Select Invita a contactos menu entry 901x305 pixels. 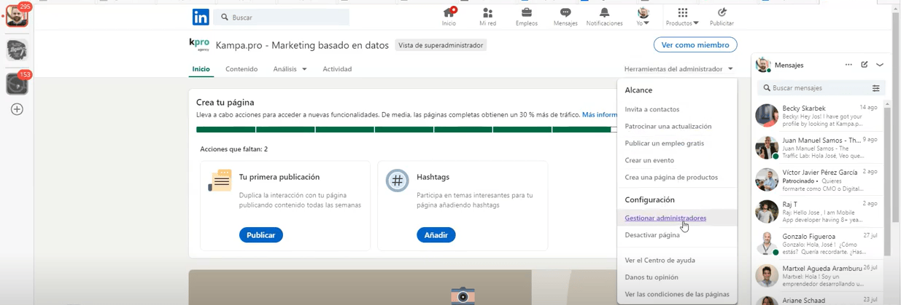pyautogui.click(x=652, y=109)
